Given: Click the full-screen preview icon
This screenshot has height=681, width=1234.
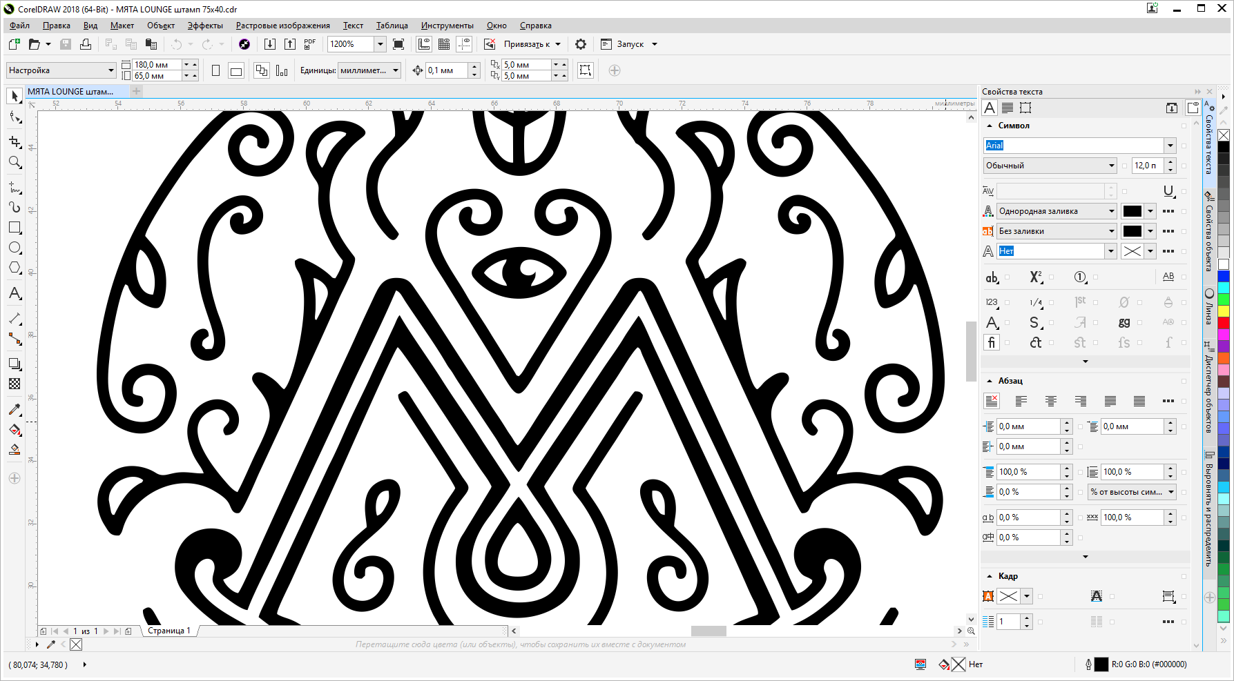Looking at the screenshot, I should (x=398, y=44).
